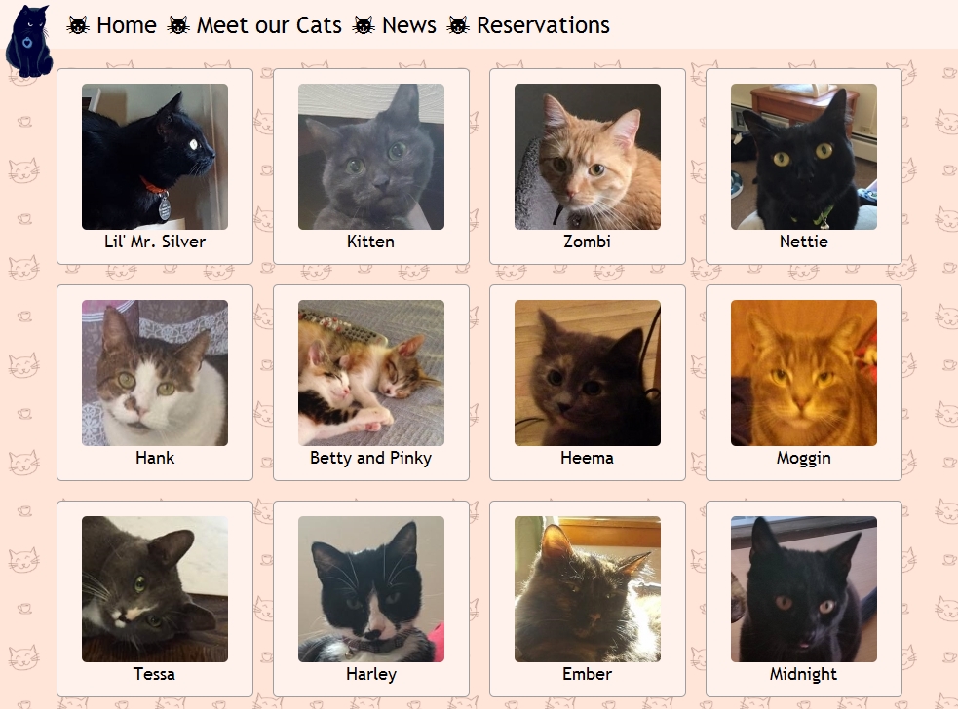The width and height of the screenshot is (958, 709).
Task: Click the cat face icon beside News
Action: pyautogui.click(x=364, y=25)
